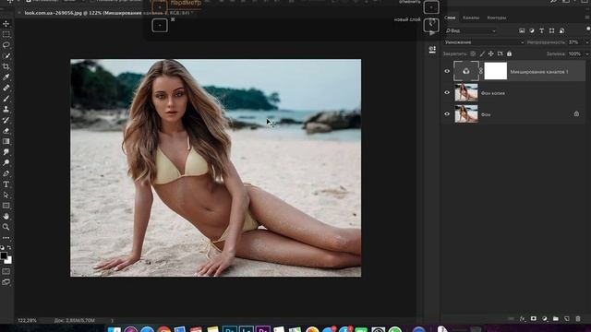Select the Channel Mixer adjustment thumbnail
The height and width of the screenshot is (332, 591).
pyautogui.click(x=466, y=71)
